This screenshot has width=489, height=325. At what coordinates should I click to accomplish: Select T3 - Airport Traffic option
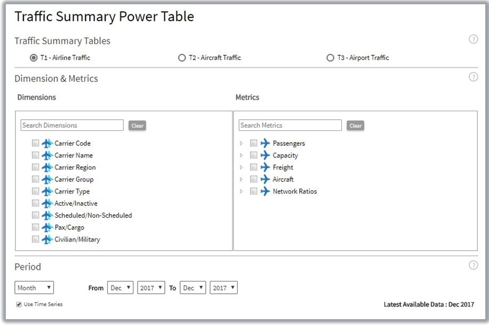(x=331, y=57)
